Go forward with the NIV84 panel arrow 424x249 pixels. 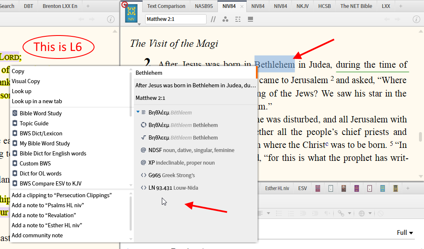pyautogui.click(x=397, y=19)
